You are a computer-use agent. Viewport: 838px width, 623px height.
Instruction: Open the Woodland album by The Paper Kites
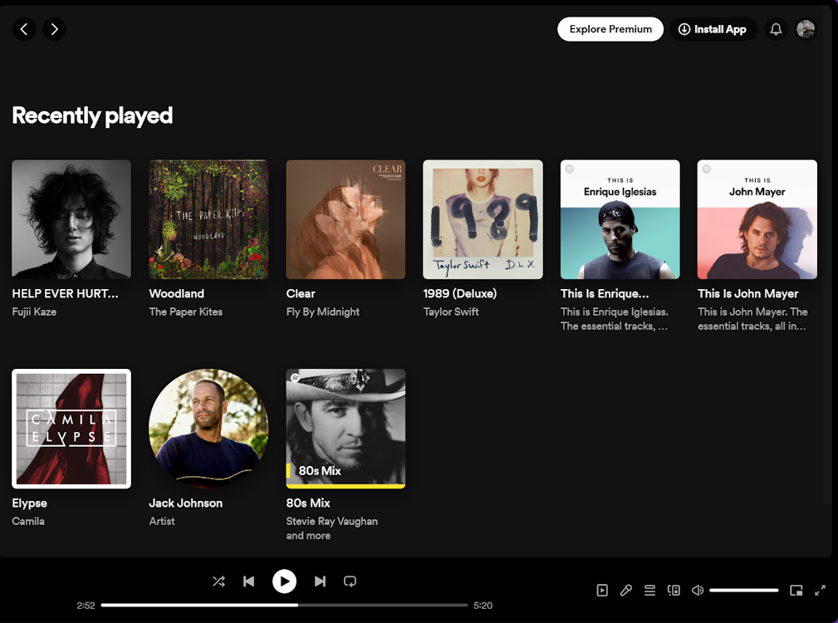pyautogui.click(x=208, y=218)
